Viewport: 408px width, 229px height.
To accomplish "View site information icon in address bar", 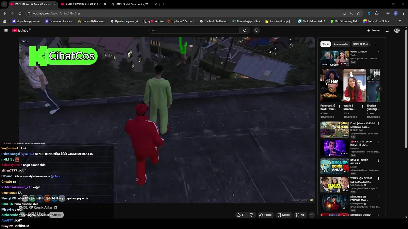I will pos(29,13).
